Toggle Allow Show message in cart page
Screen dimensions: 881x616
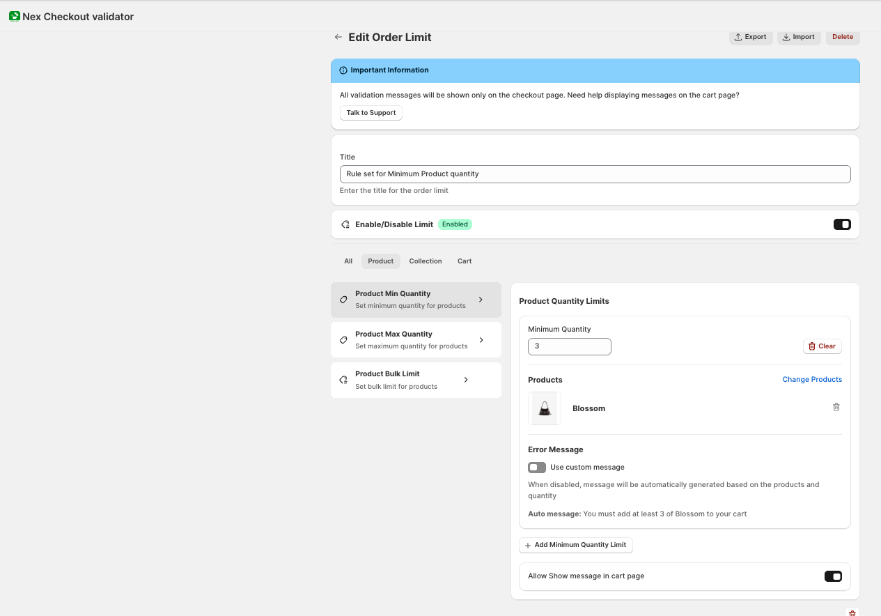pos(833,576)
